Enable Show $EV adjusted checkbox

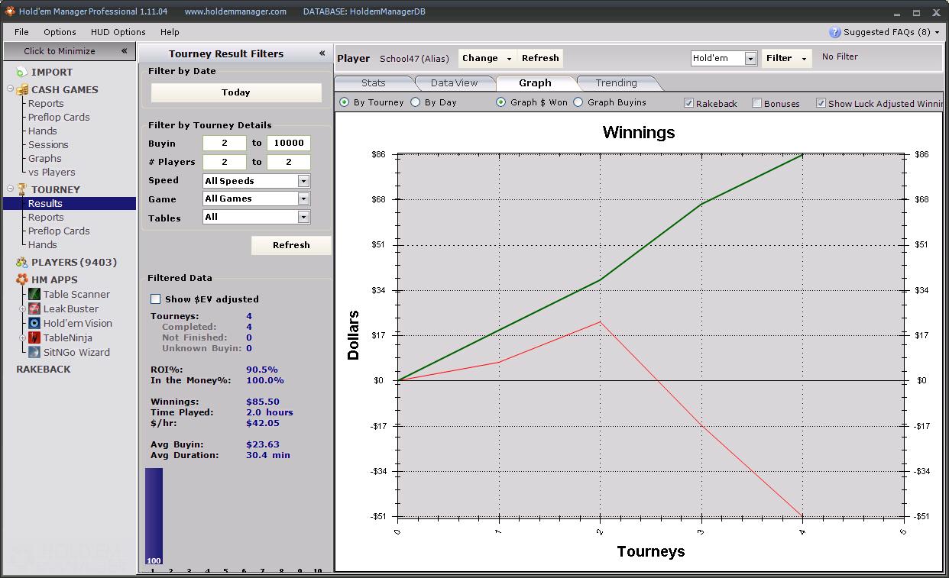coord(156,299)
